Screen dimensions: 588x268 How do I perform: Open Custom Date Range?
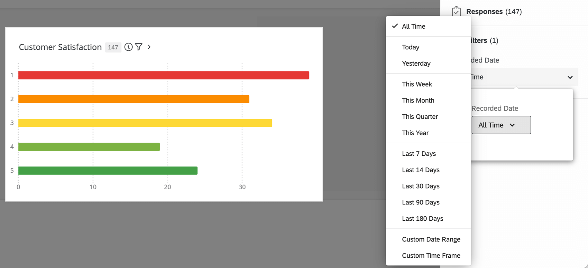tap(431, 239)
